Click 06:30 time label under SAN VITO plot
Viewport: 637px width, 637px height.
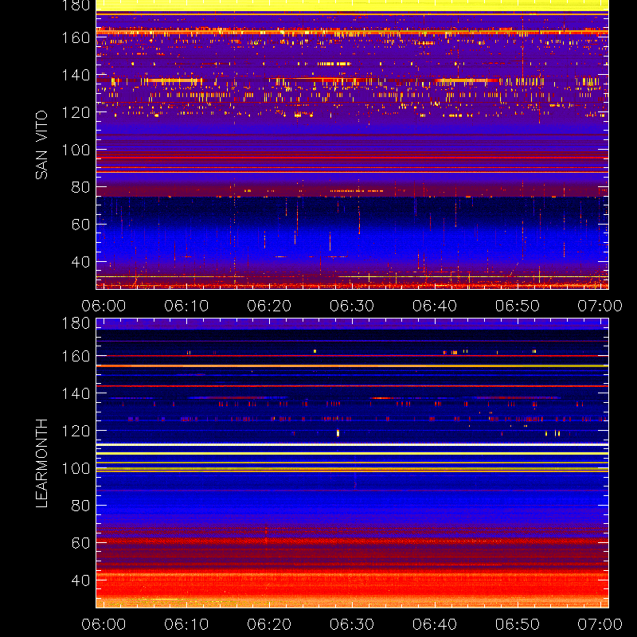pyautogui.click(x=352, y=306)
